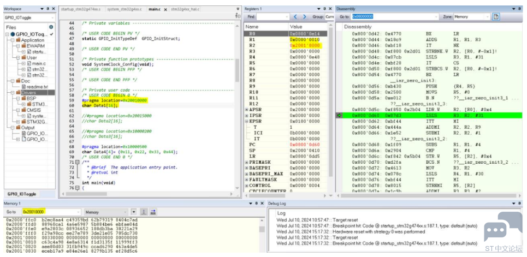Close the main.c editor tab
The height and width of the screenshot is (257, 527).
point(165,9)
